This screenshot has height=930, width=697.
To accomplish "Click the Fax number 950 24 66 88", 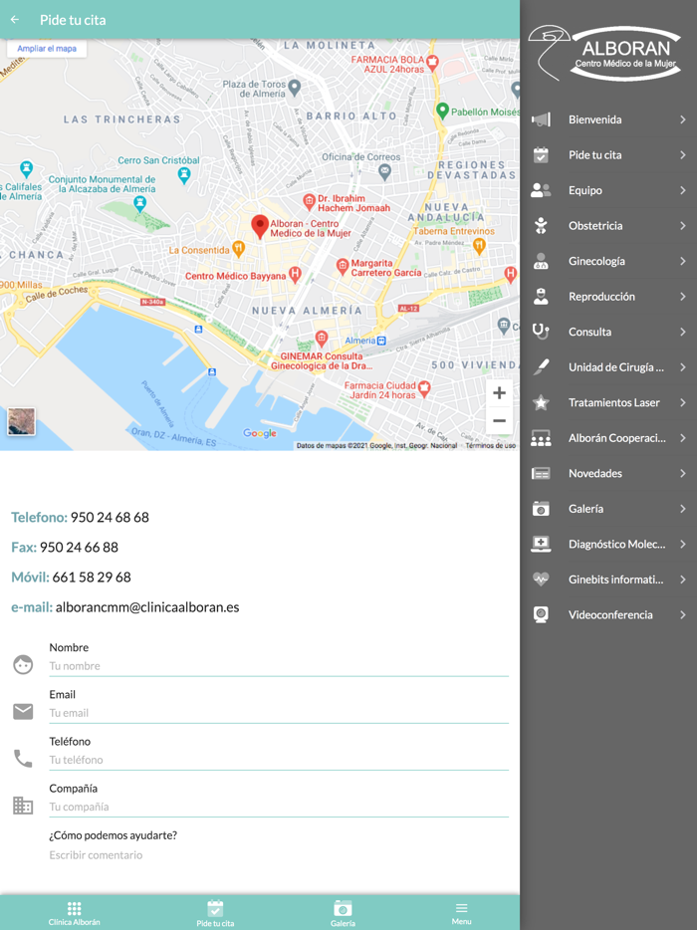I will coord(79,547).
